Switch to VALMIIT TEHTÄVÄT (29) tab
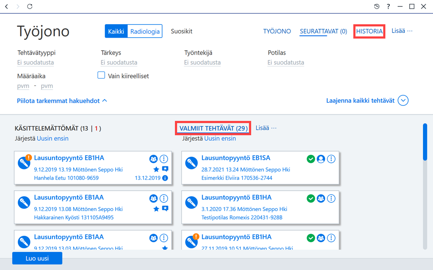 pyautogui.click(x=213, y=128)
